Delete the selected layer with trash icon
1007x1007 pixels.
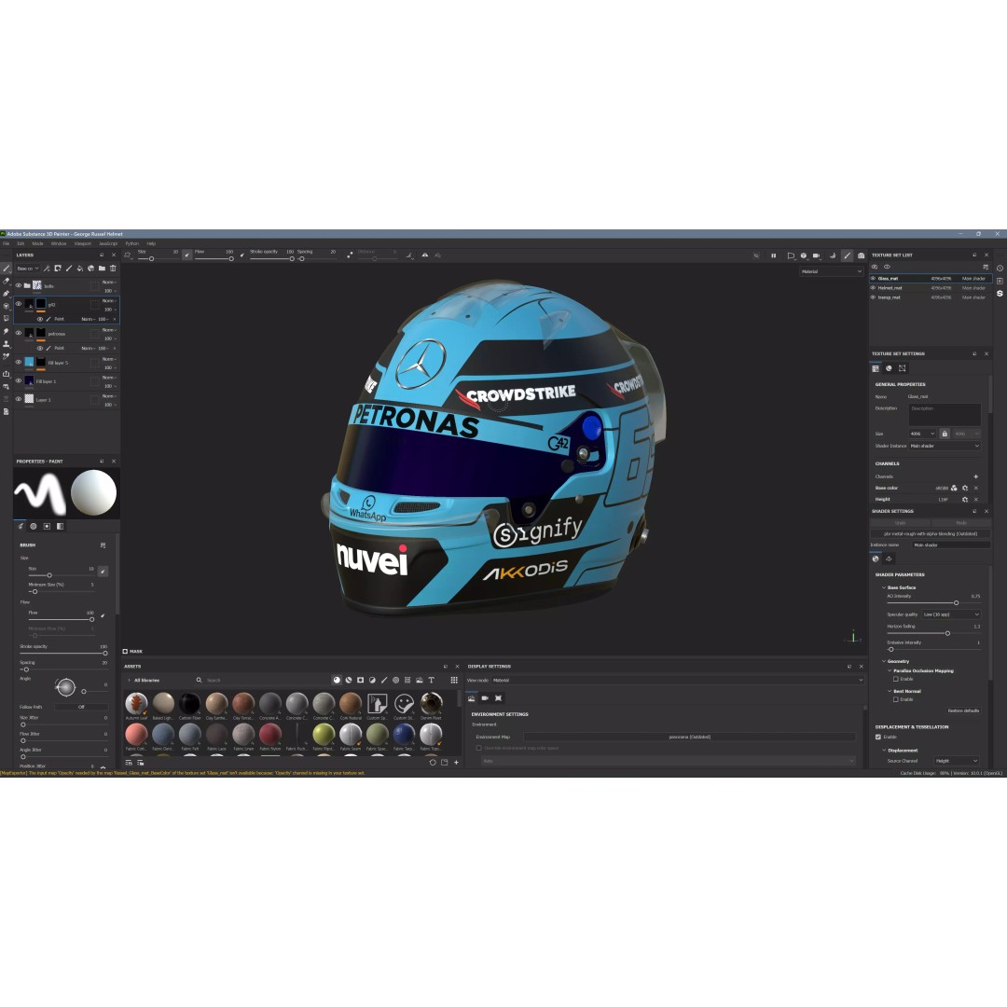(x=113, y=269)
